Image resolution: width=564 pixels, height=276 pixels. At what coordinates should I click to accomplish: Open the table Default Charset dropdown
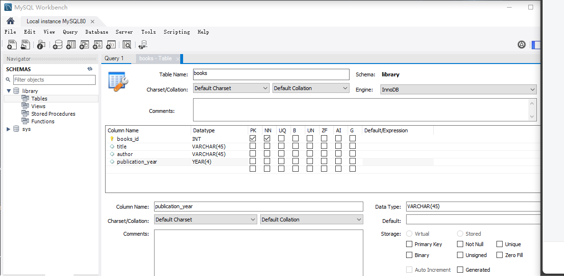click(231, 88)
